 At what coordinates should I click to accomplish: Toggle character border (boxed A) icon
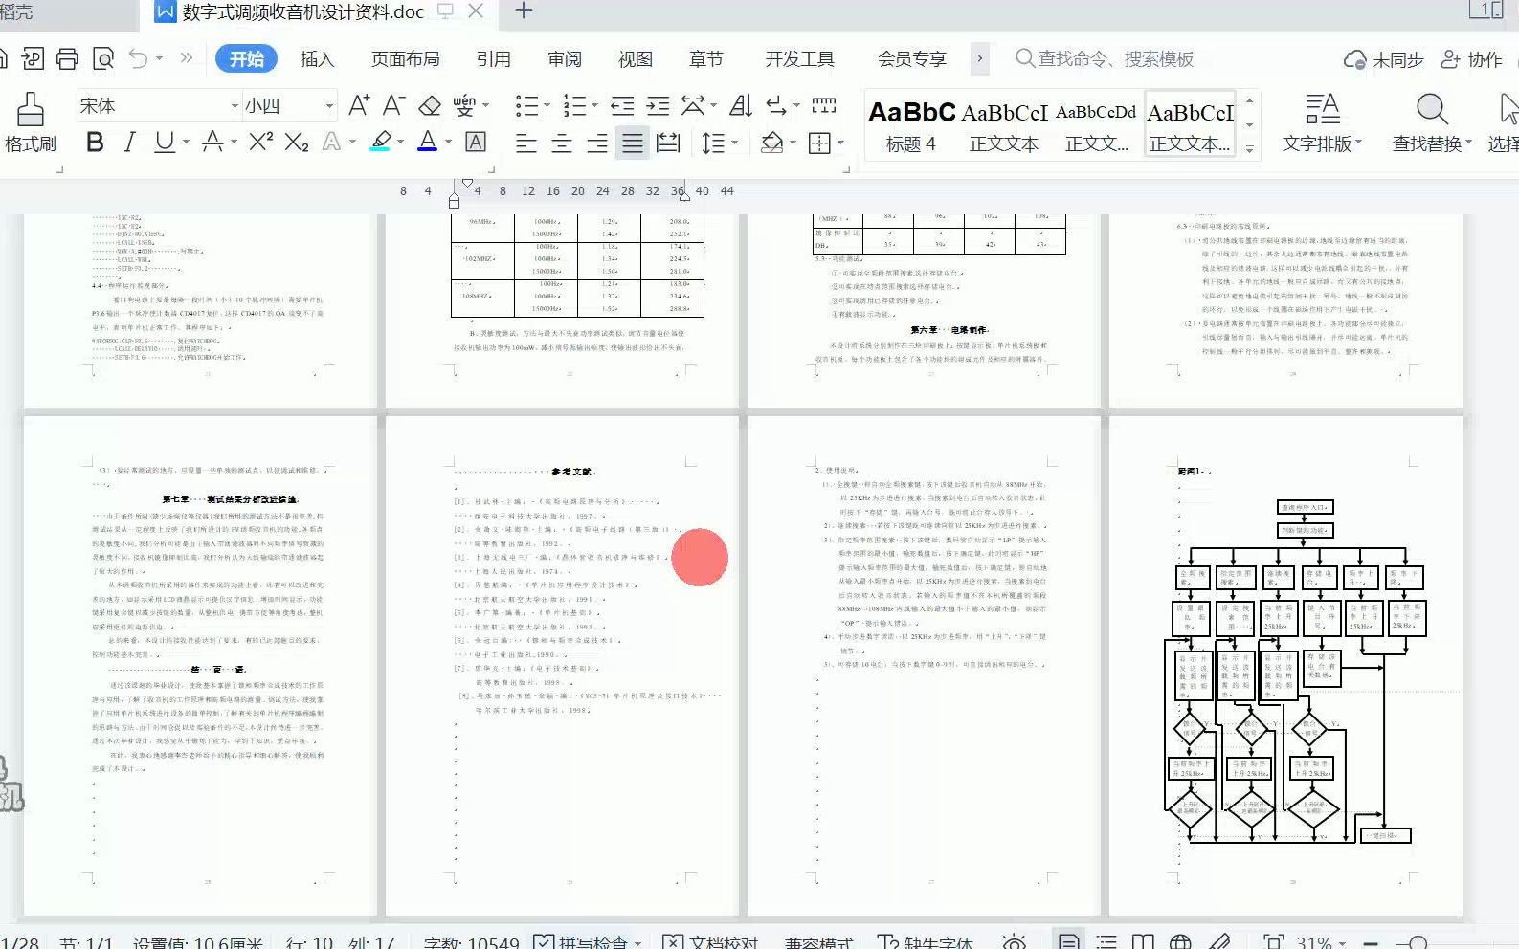(475, 143)
